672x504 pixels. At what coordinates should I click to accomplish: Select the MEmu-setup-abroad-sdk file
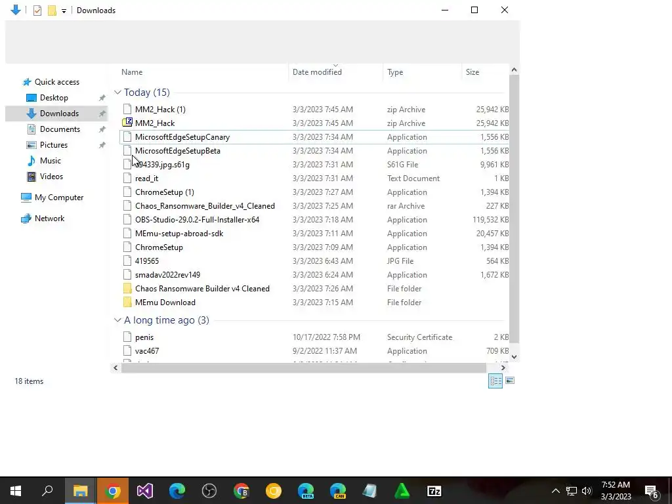pos(314,234)
